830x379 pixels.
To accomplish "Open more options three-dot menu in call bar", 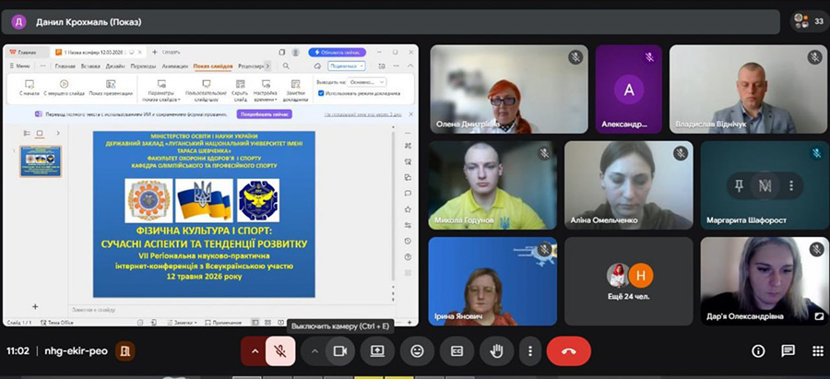I will tap(530, 351).
